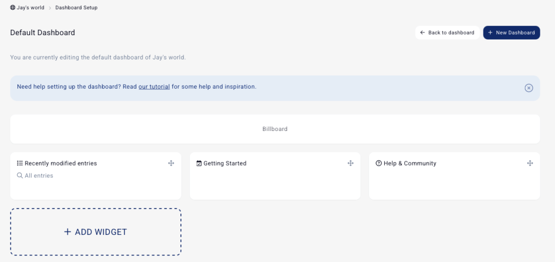Image resolution: width=555 pixels, height=262 pixels.
Task: Click the list icon for Recently modified entries
Action: pyautogui.click(x=20, y=163)
